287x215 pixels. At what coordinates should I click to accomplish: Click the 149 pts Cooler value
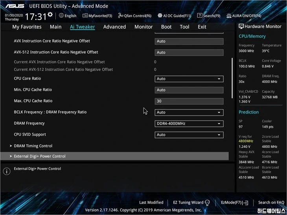pyautogui.click(x=268, y=127)
